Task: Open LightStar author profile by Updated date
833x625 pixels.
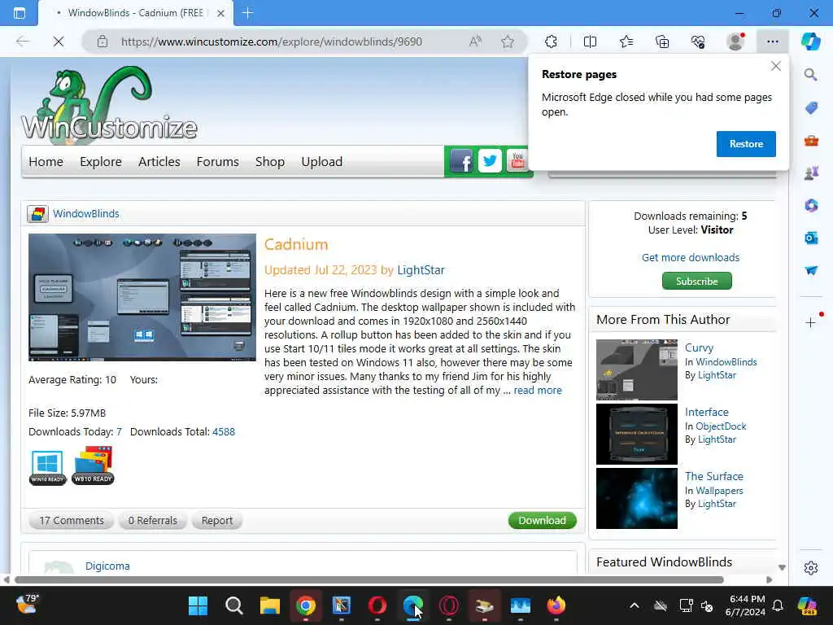Action: (421, 270)
